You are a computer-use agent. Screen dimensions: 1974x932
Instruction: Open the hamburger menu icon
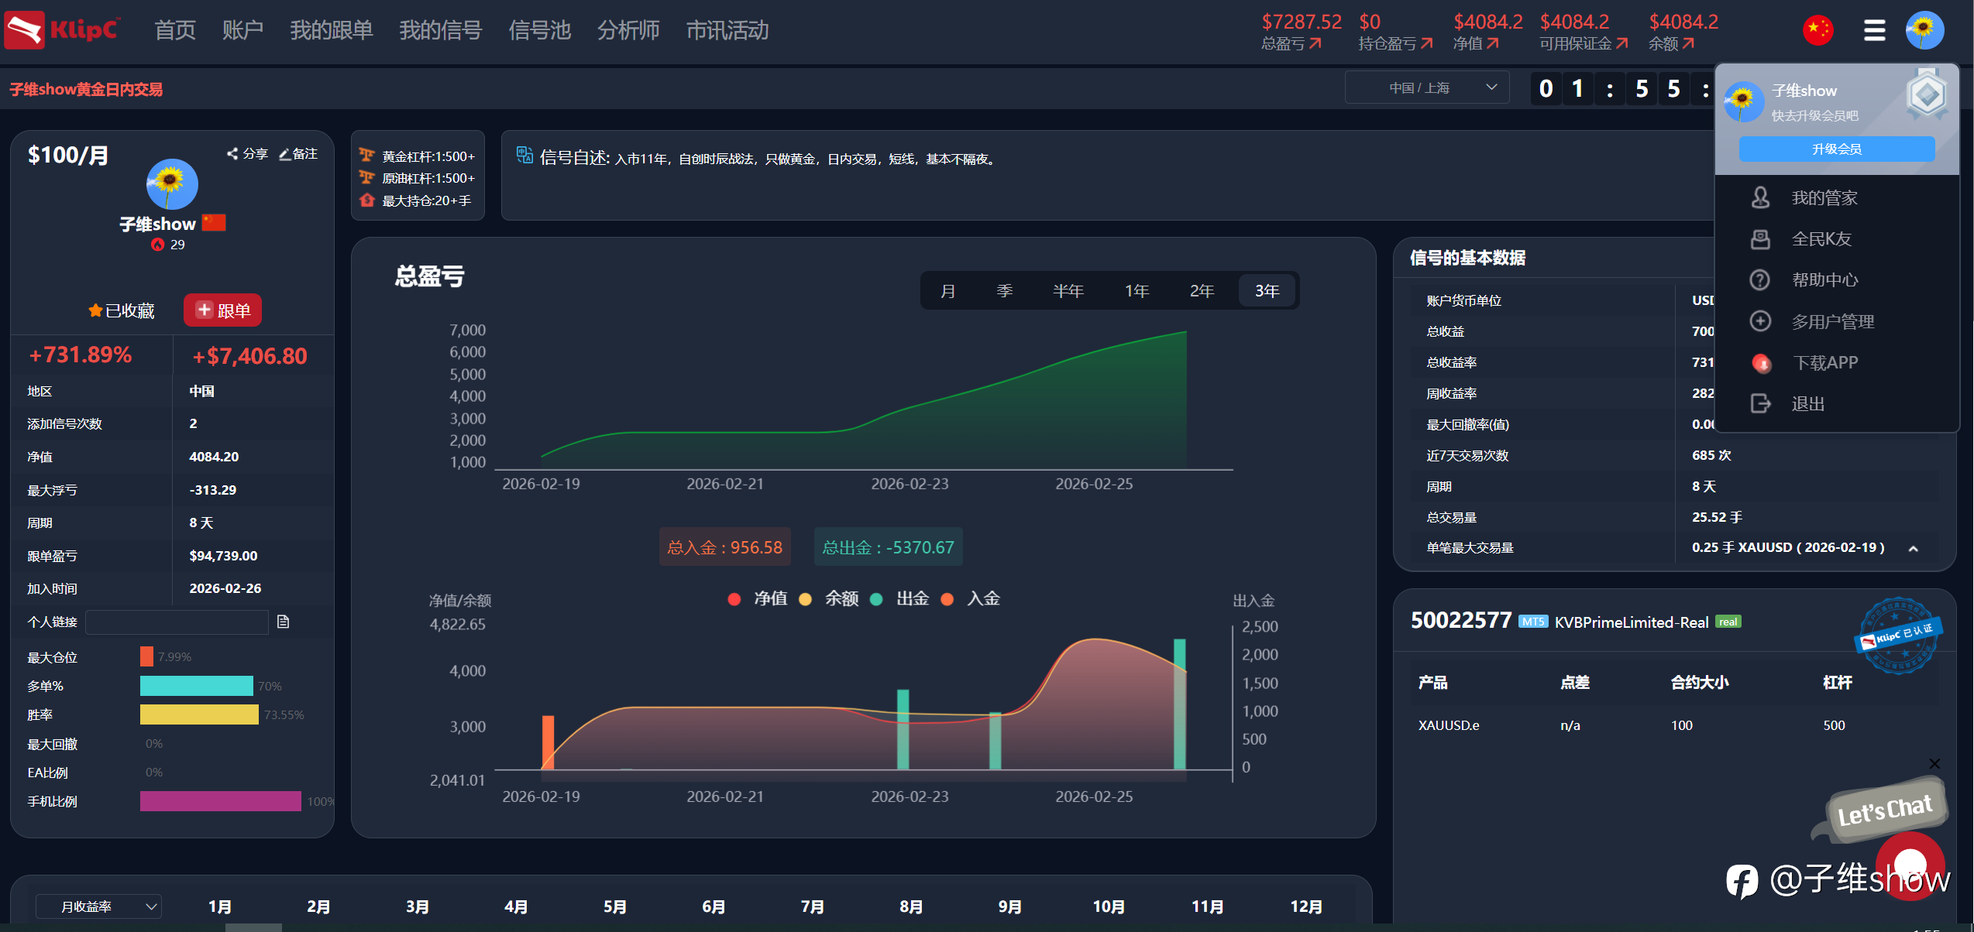(x=1874, y=31)
